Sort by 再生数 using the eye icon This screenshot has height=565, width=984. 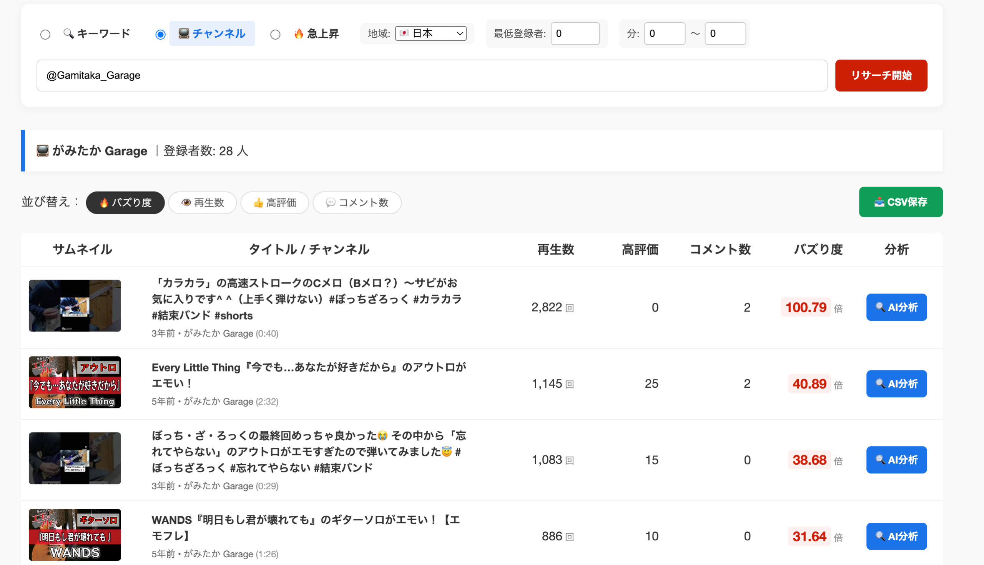point(186,203)
